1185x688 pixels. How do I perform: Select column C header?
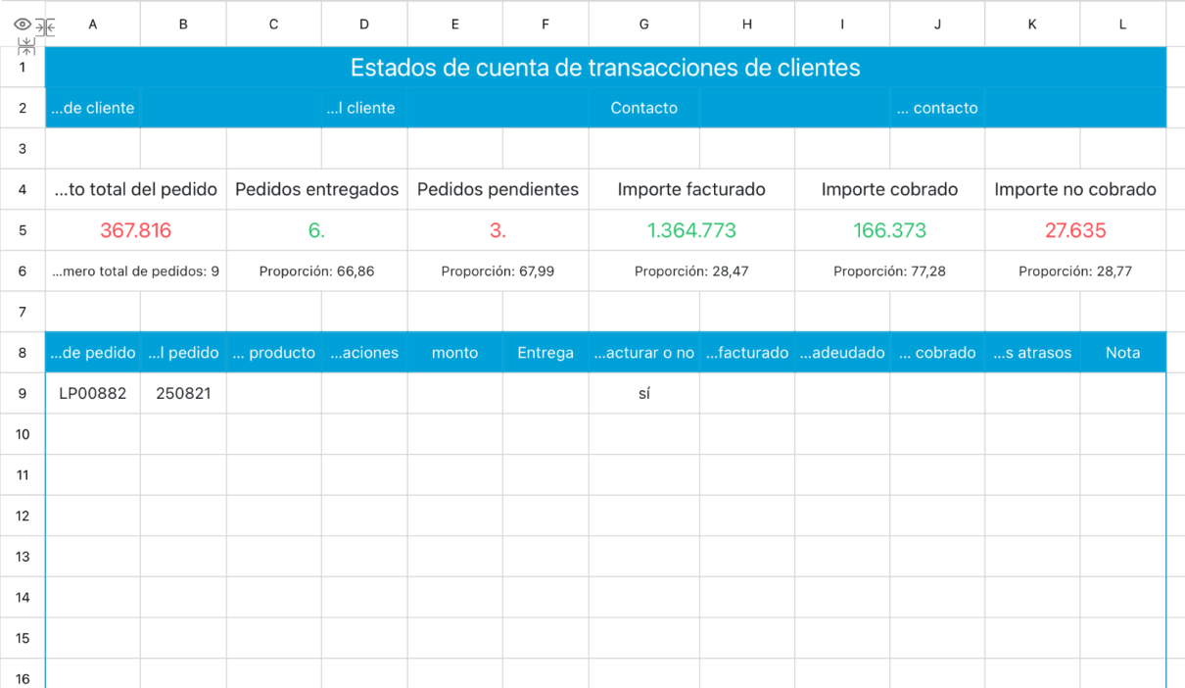coord(273,25)
